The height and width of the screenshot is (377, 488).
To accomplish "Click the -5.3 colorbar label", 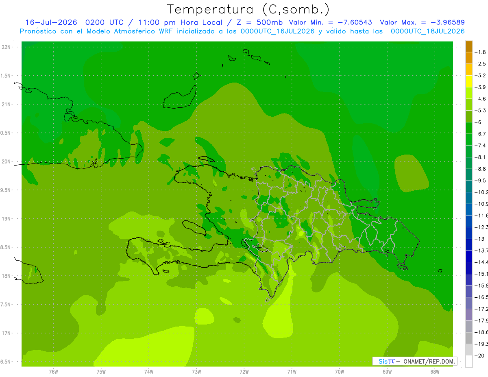I will [481, 110].
